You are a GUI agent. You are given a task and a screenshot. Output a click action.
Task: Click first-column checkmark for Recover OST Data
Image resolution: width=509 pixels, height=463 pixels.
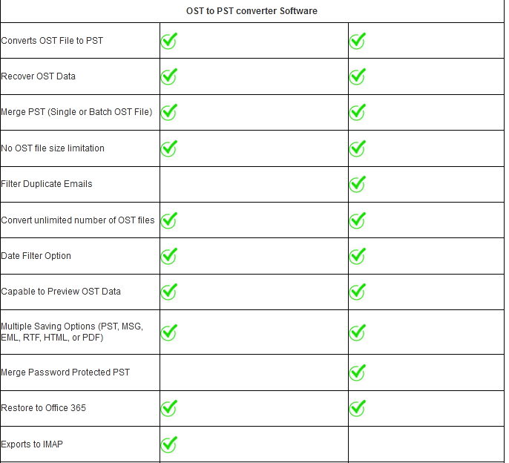click(169, 76)
